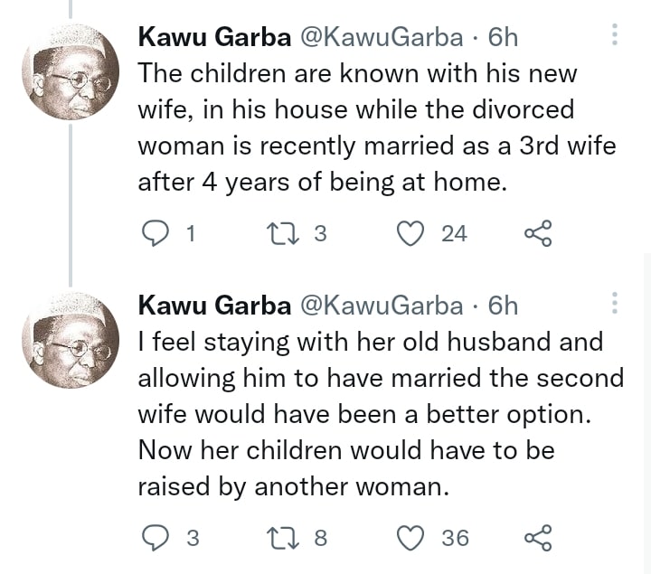Open the three-dot menu on first tweet

[x=615, y=35]
